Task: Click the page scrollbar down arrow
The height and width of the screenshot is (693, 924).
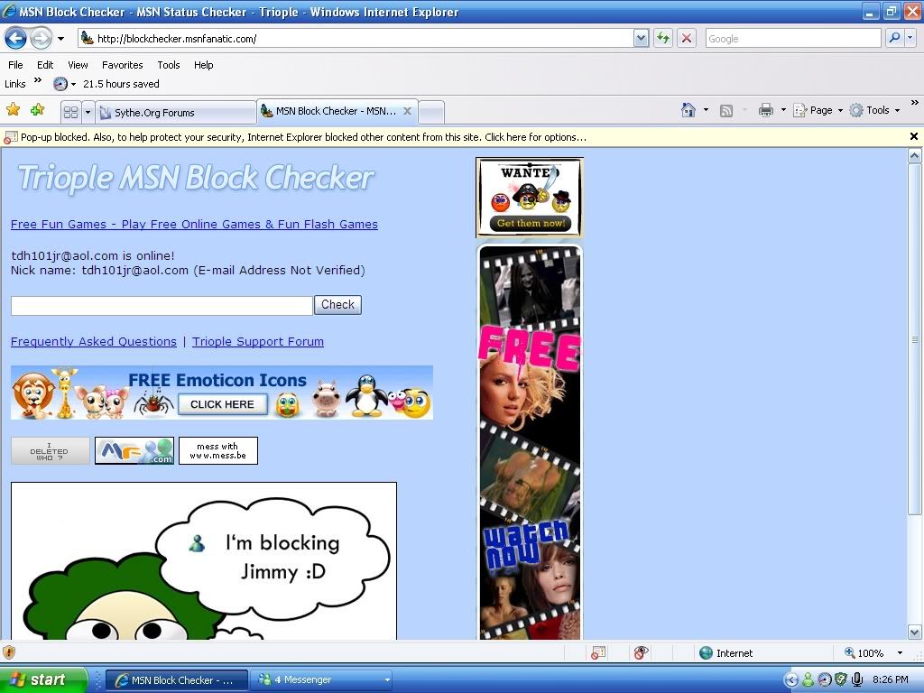Action: coord(915,633)
